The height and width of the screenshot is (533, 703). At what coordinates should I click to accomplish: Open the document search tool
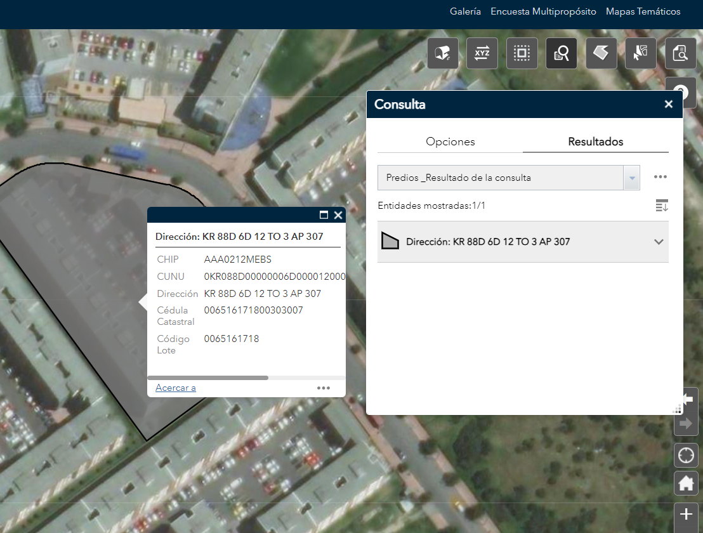pos(680,53)
